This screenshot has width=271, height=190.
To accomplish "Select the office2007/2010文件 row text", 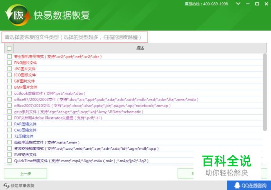I will 92,106.
